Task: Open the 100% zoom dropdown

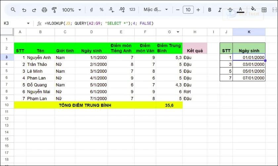Action: click(71, 10)
